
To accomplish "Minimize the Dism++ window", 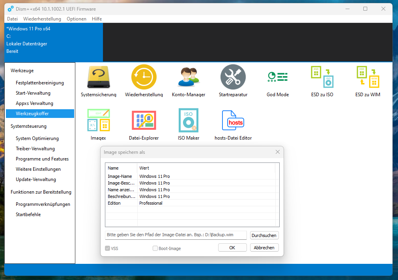I will (348, 9).
